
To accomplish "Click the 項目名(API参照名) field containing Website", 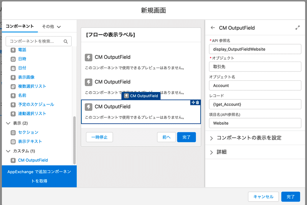I will click(255, 123).
